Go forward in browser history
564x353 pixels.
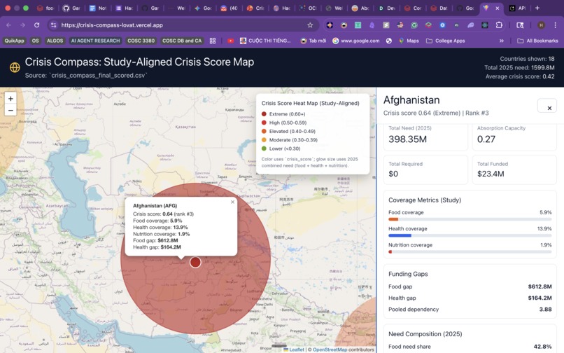(22, 25)
